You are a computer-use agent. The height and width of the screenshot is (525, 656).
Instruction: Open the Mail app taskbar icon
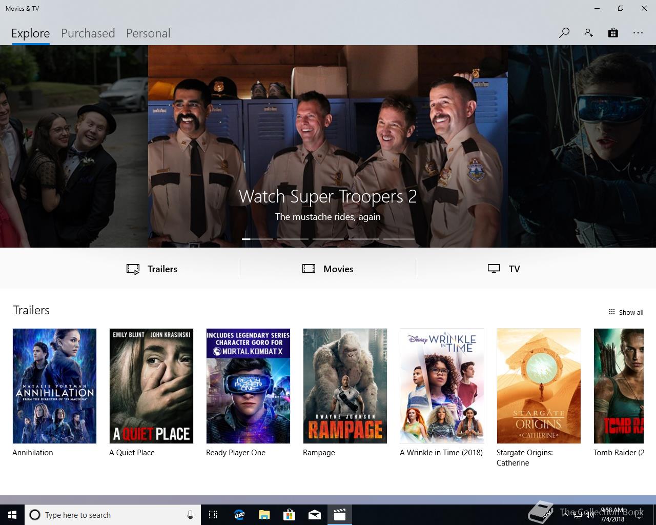315,515
